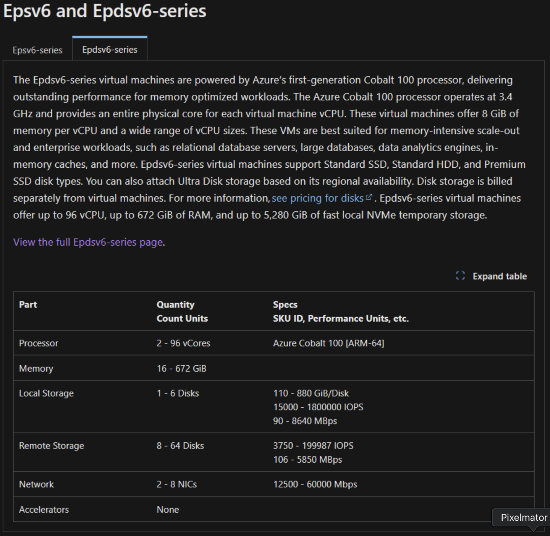This screenshot has height=536, width=550.
Task: Click the 'Specs' column header
Action: pyautogui.click(x=285, y=304)
